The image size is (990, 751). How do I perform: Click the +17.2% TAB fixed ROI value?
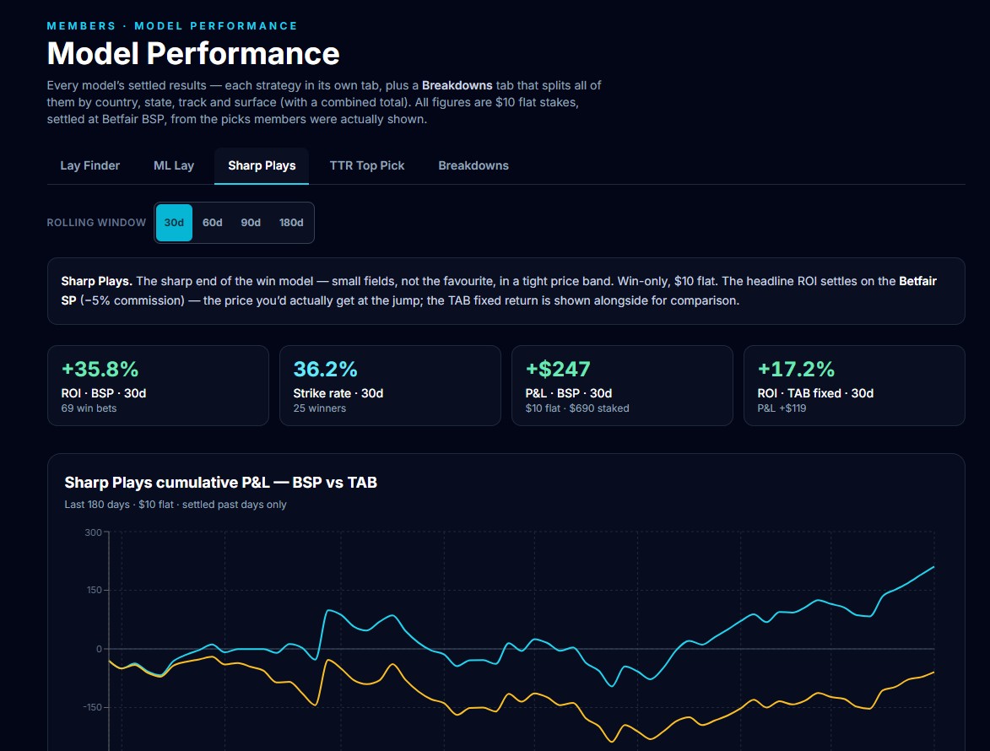tap(796, 370)
